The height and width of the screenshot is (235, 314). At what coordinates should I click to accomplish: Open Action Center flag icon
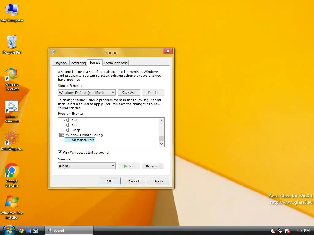pyautogui.click(x=288, y=231)
